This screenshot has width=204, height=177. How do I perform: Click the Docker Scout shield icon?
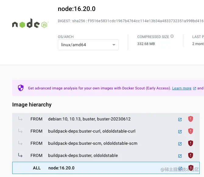pyautogui.click(x=21, y=88)
